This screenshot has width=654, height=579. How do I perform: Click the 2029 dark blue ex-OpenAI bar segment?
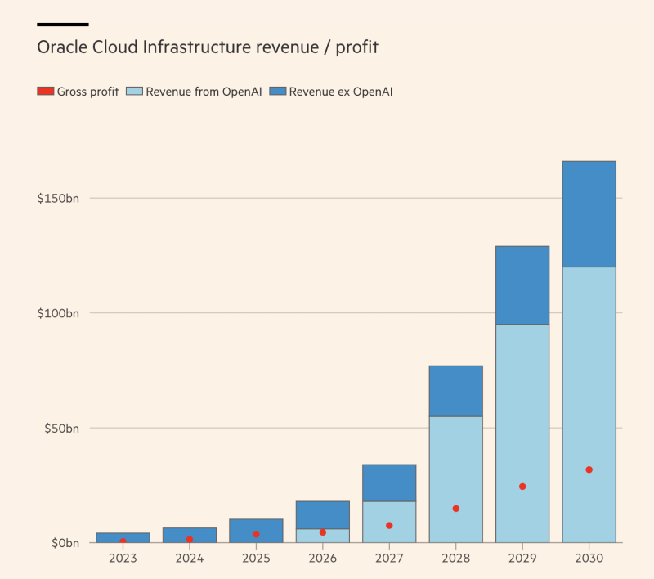pos(522,285)
